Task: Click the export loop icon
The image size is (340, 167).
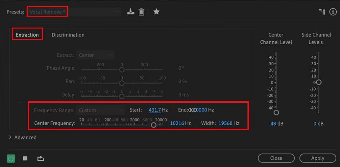Action: click(40, 158)
